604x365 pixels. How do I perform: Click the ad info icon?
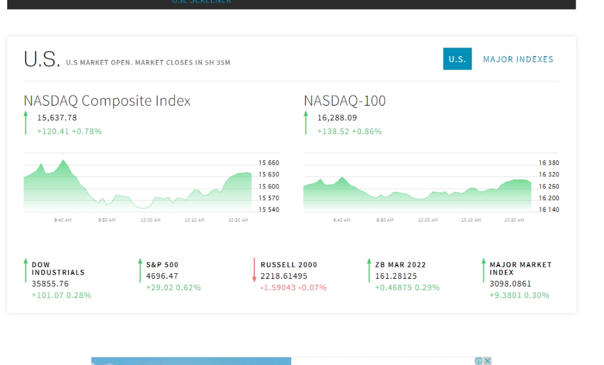(478, 361)
